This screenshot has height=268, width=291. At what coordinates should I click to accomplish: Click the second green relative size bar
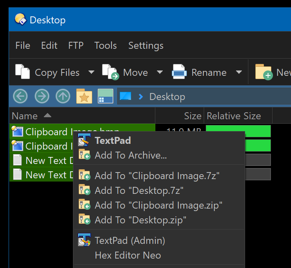258,146
